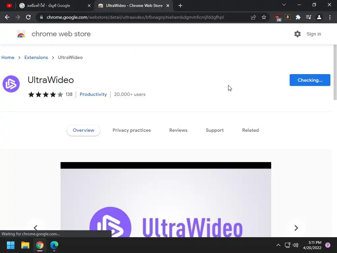Close the UltraWideo Chrome Web Store tab

tap(168, 6)
